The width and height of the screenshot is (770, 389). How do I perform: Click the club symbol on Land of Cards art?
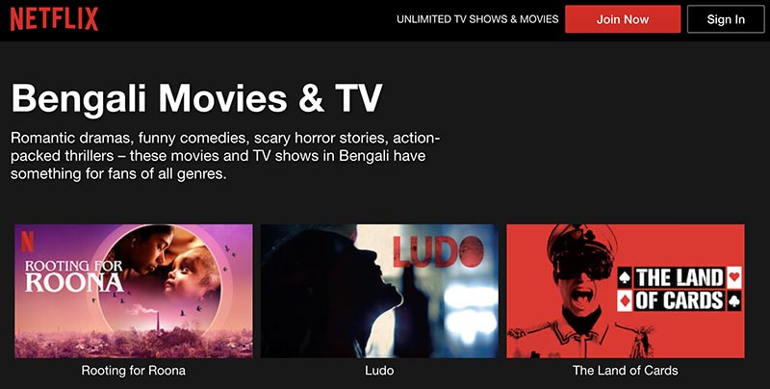coord(734,301)
